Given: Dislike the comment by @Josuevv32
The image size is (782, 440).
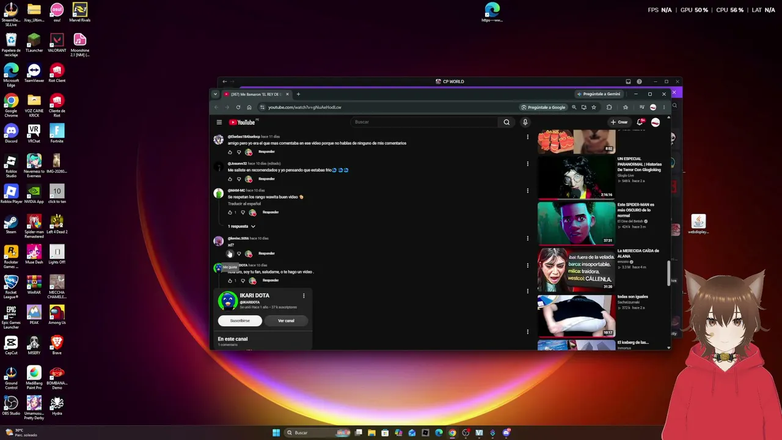Looking at the screenshot, I should [239, 179].
